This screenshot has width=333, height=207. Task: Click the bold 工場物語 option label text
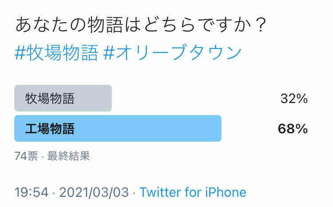pos(50,128)
